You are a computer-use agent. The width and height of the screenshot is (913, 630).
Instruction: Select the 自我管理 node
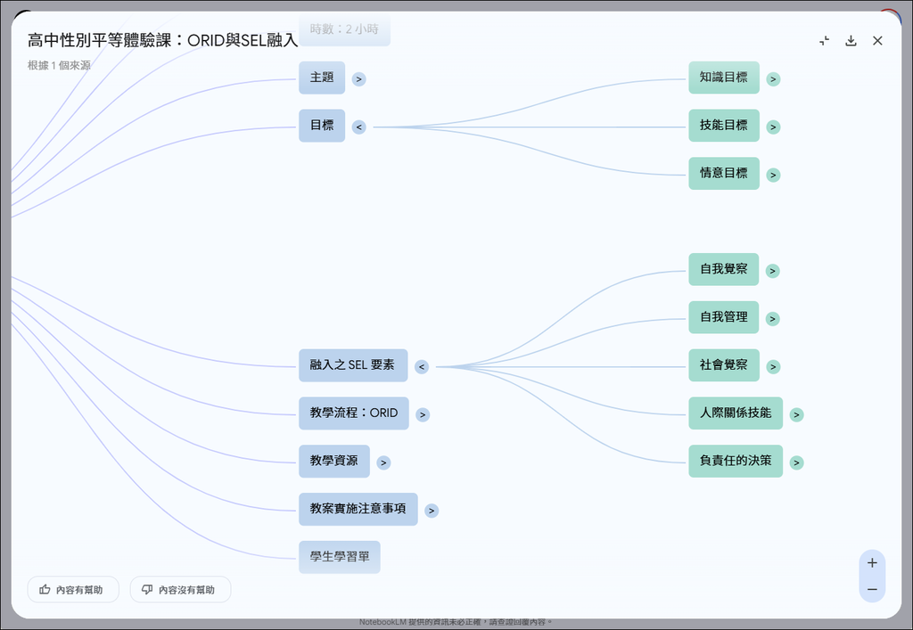[x=724, y=317]
